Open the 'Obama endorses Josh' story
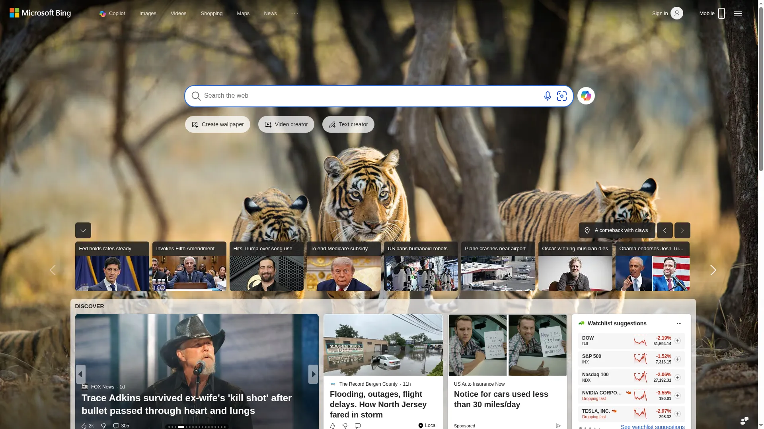The image size is (764, 429). point(653,266)
